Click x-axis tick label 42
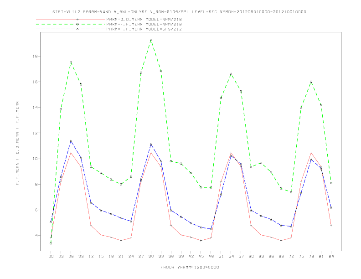 pos(191,256)
